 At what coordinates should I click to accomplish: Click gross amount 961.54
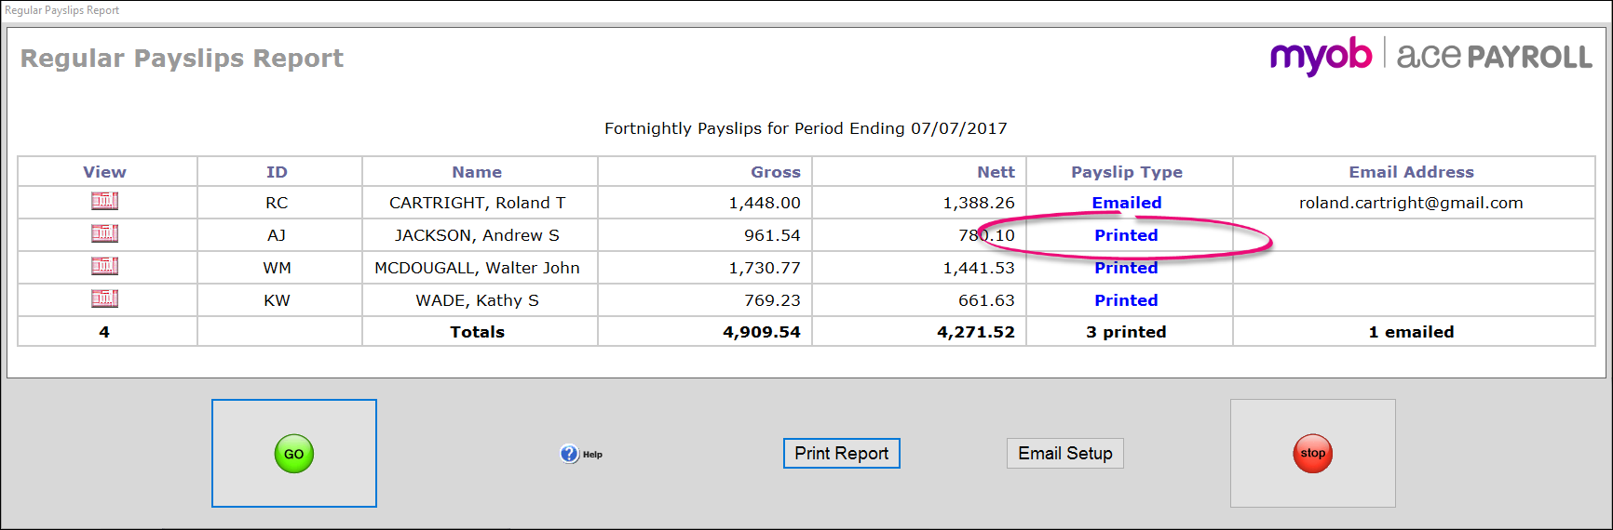point(772,235)
